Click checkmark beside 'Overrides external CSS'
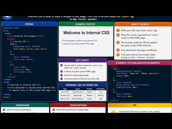This screenshot has height=129, width=172. point(62,79)
